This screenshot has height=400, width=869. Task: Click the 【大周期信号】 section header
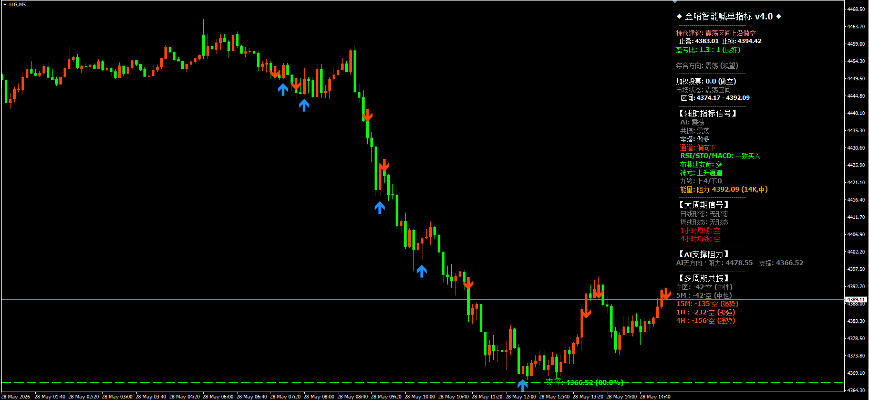click(x=704, y=205)
